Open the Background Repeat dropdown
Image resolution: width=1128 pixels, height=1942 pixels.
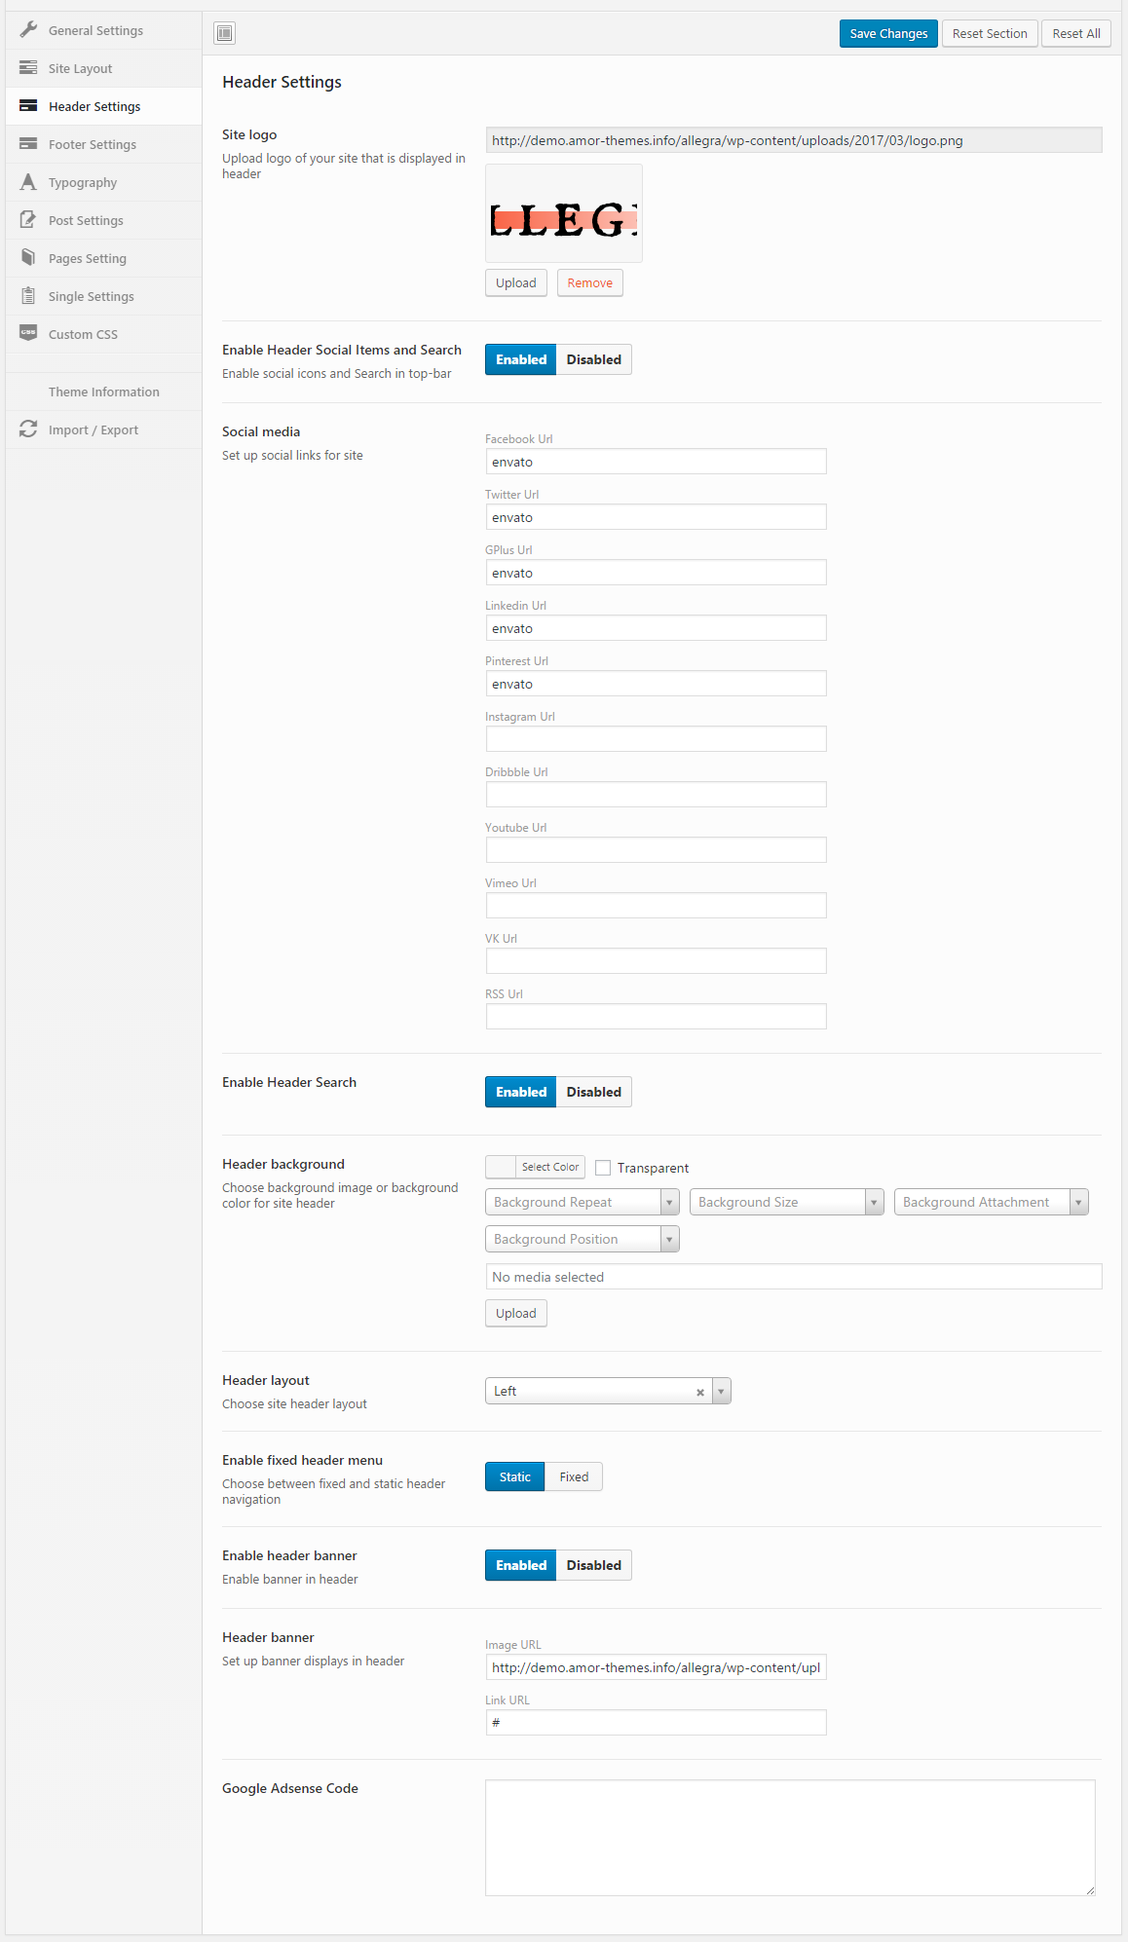coord(582,1202)
